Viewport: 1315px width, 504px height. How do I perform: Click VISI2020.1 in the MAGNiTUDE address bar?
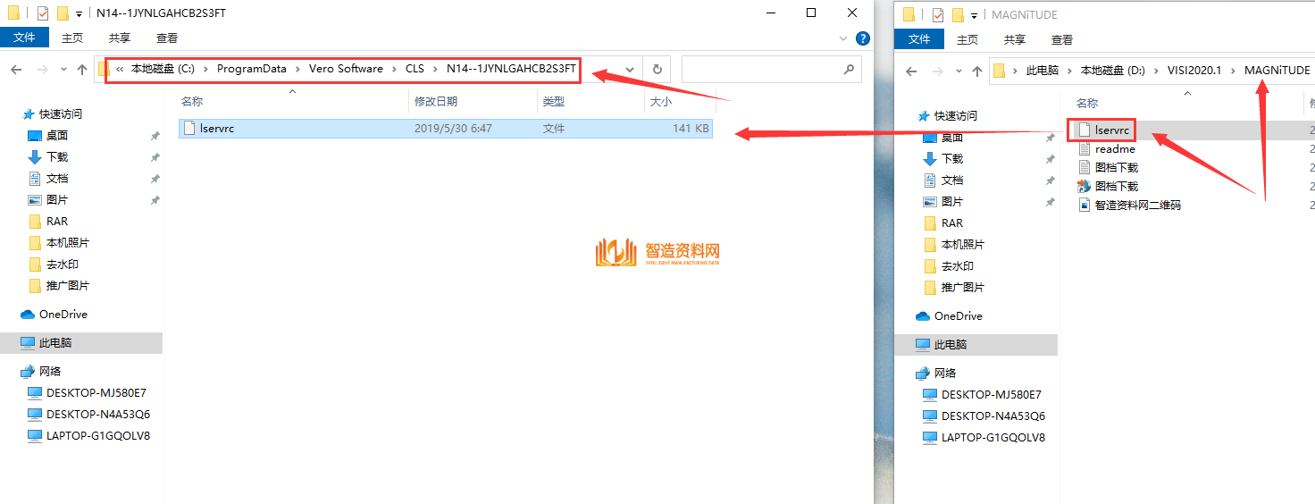pos(1195,70)
